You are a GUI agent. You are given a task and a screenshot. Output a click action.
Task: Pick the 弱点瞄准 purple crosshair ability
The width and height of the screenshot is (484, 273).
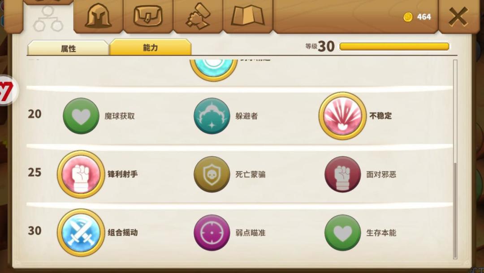point(212,233)
